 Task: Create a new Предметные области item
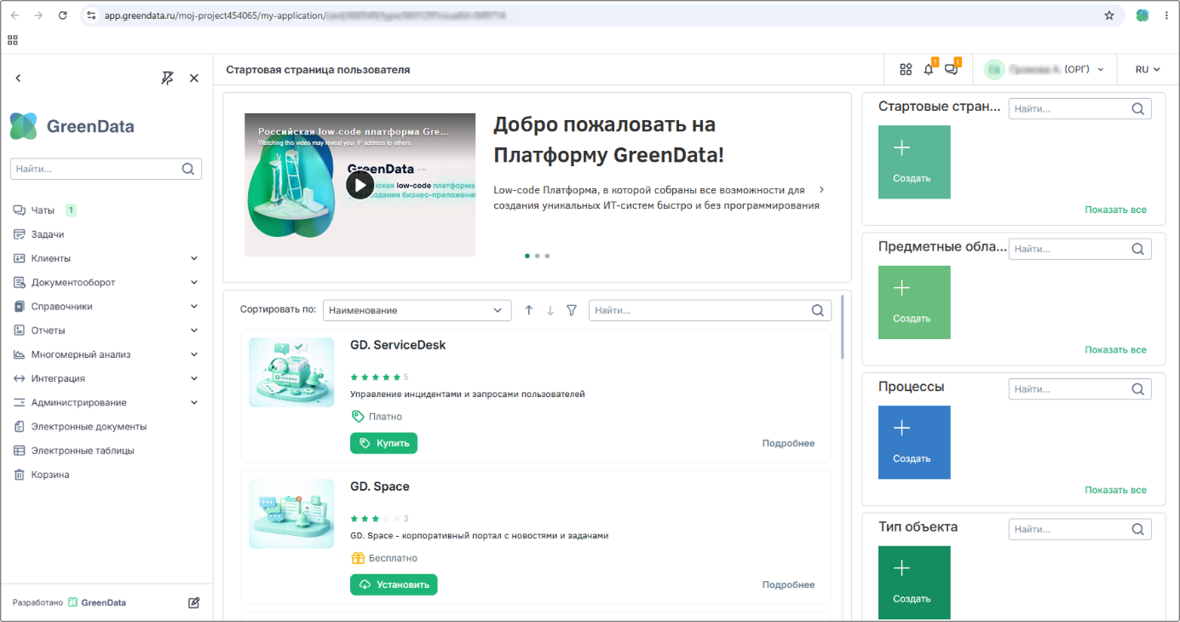[x=914, y=302]
